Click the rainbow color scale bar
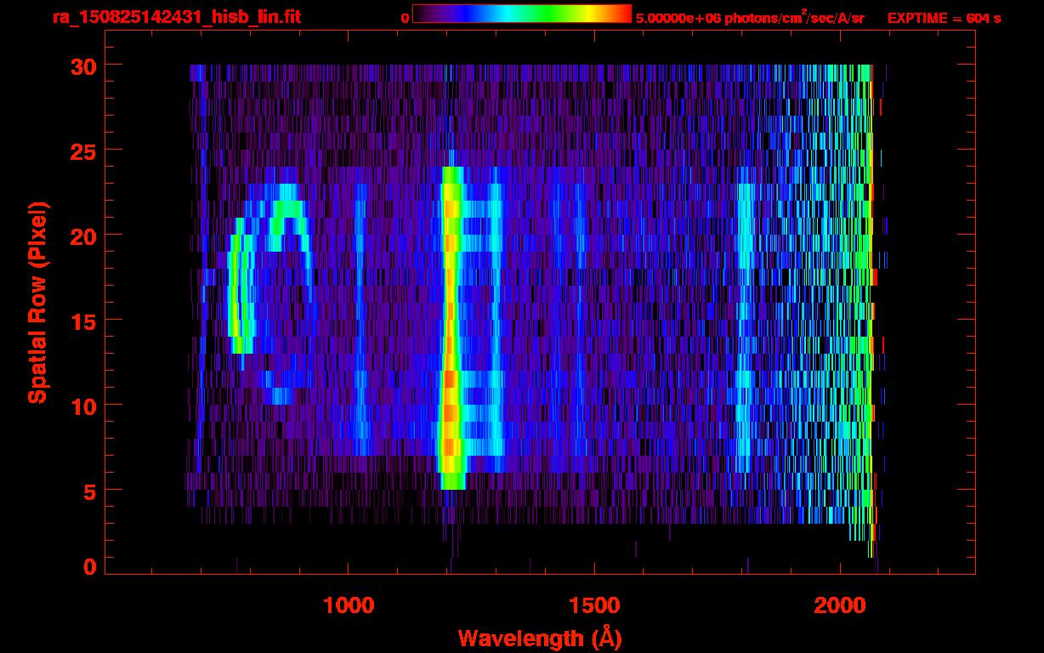 (x=522, y=14)
